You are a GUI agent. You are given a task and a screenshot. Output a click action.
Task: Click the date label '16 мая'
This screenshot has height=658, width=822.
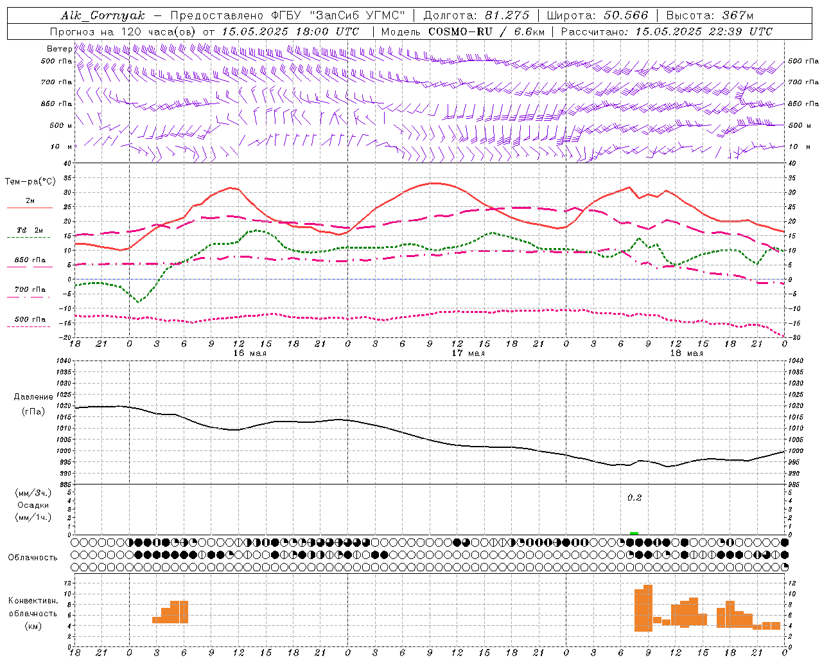(250, 353)
